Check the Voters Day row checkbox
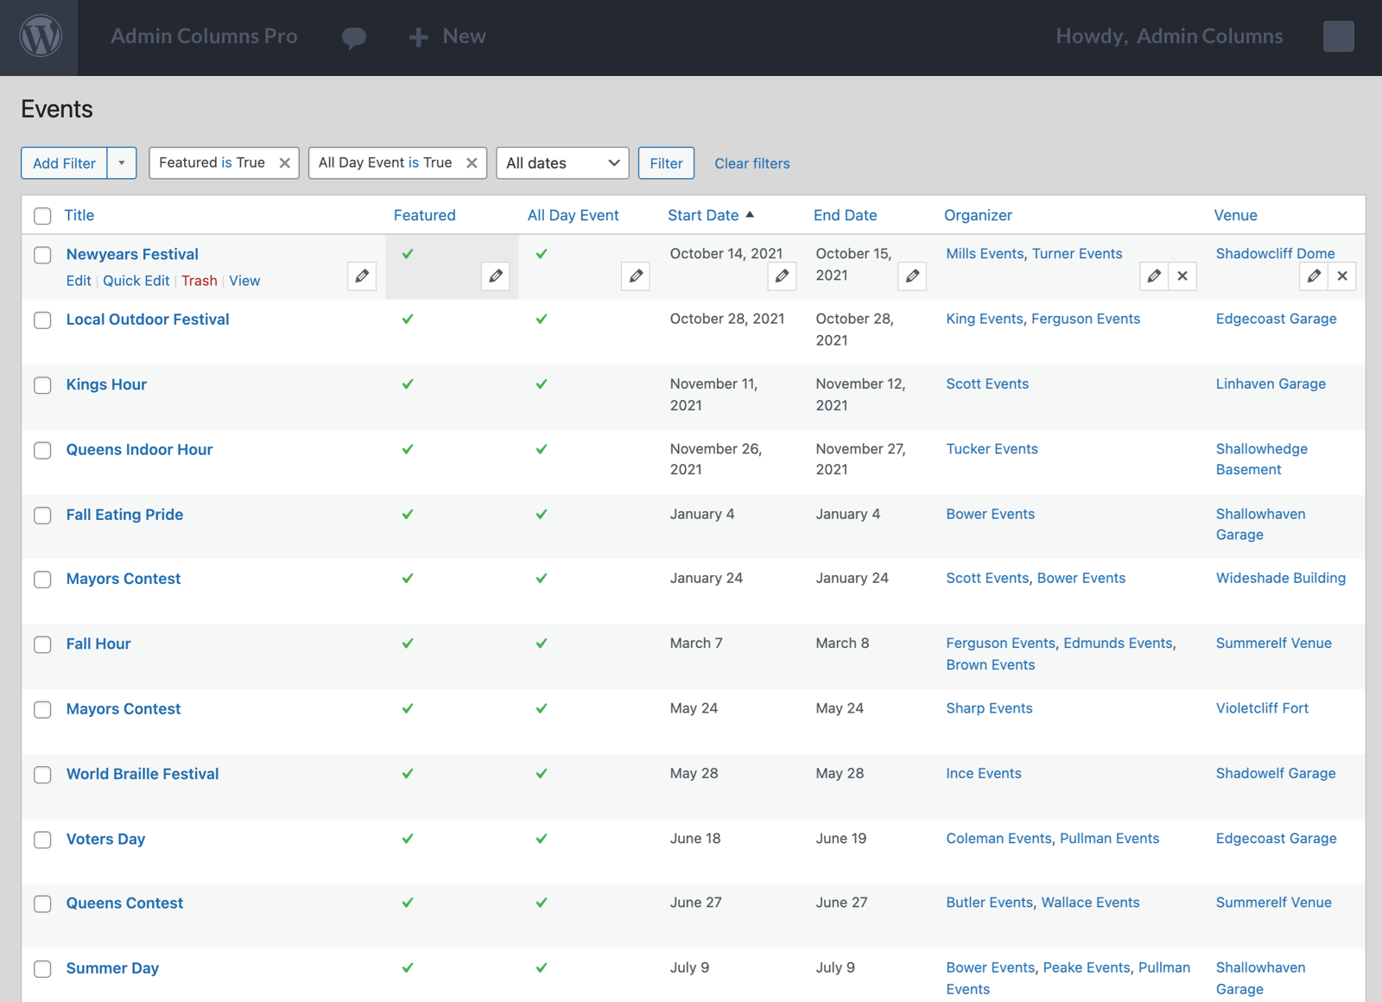 tap(42, 840)
